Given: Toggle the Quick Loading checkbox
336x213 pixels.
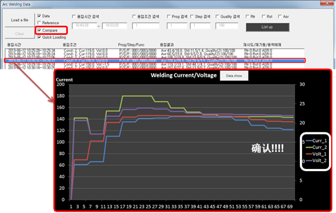Looking at the screenshot, I should click(39, 37).
